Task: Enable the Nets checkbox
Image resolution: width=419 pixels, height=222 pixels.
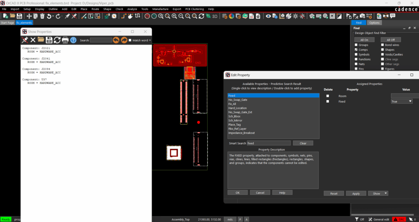Action: point(356,64)
